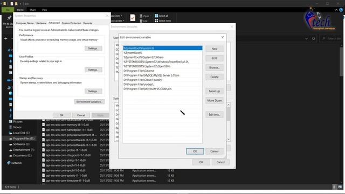Image resolution: width=345 pixels, height=194 pixels.
Task: Close the Edit environment variable dialog
Action: click(x=223, y=37)
